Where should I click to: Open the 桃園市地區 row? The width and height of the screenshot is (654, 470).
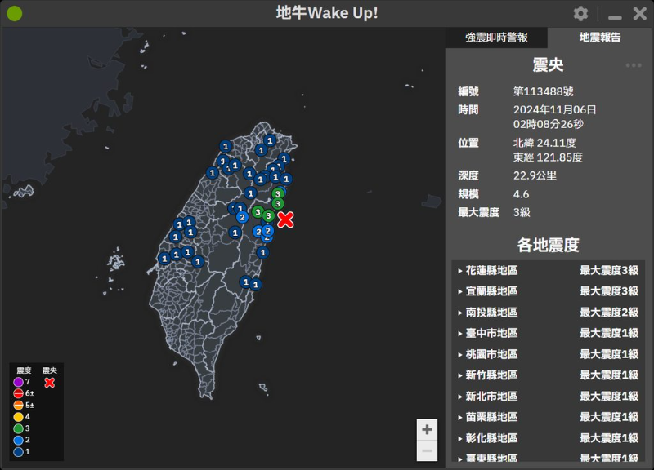coord(548,354)
